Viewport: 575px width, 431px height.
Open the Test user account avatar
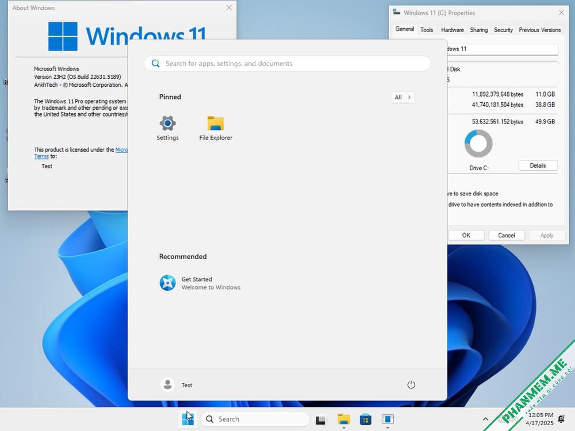tap(167, 384)
